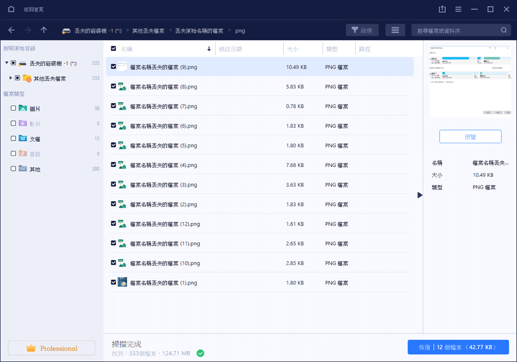Uncheck file 檔案名稱丟失的檔案 (3).png
This screenshot has width=517, height=362.
pyautogui.click(x=113, y=184)
